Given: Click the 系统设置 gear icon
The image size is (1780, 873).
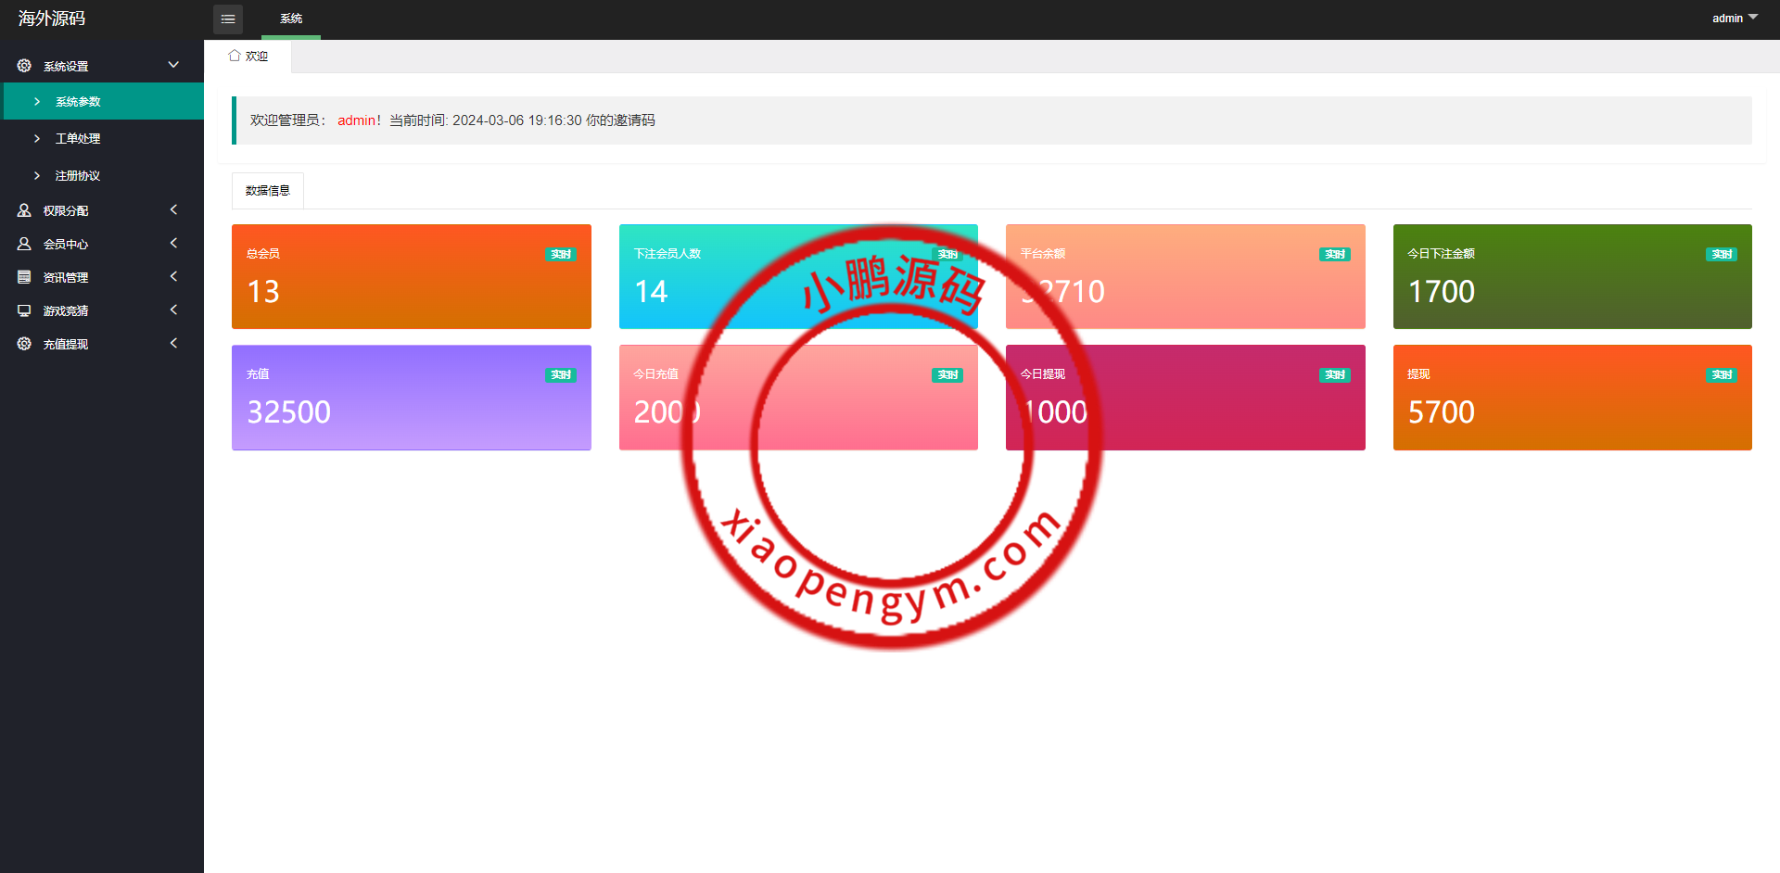Looking at the screenshot, I should tap(24, 66).
